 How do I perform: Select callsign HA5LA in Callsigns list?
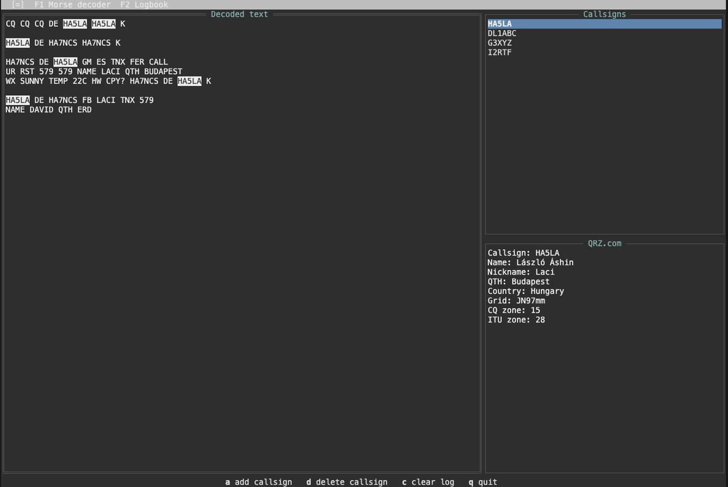coord(604,24)
